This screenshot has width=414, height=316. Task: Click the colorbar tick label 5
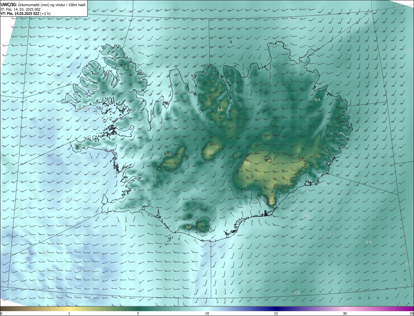coord(138,313)
